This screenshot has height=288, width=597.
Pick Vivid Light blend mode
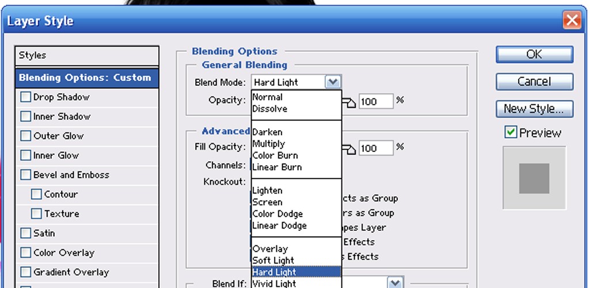(296, 283)
